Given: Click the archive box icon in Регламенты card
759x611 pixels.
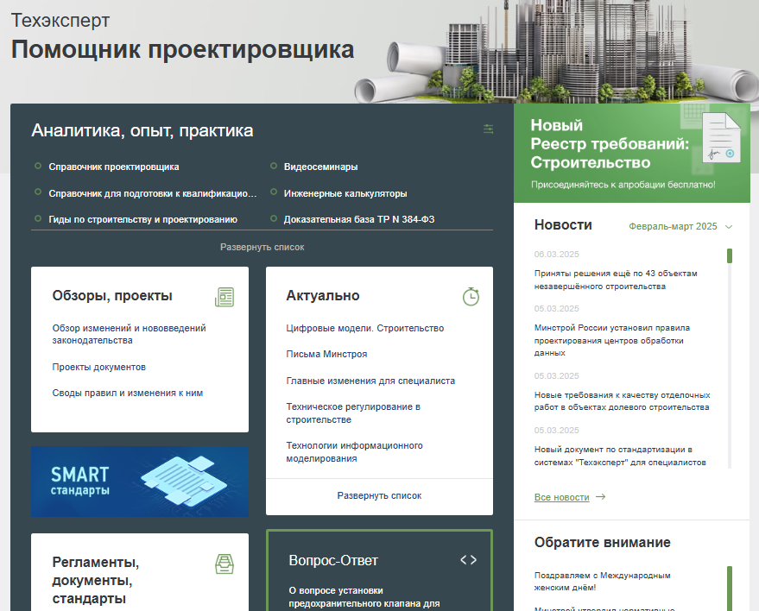Looking at the screenshot, I should pos(225,564).
